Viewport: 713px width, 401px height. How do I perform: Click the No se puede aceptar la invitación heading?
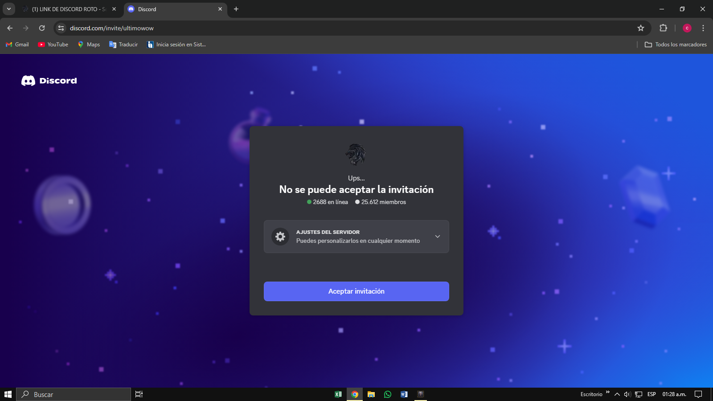356,189
